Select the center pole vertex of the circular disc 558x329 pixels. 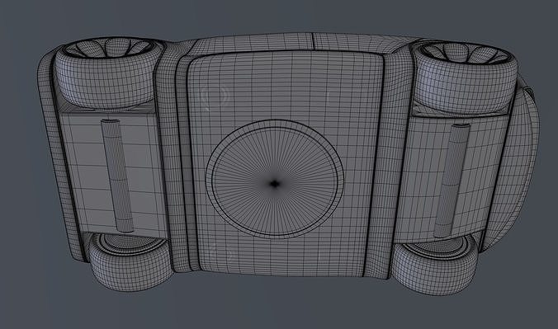click(274, 184)
